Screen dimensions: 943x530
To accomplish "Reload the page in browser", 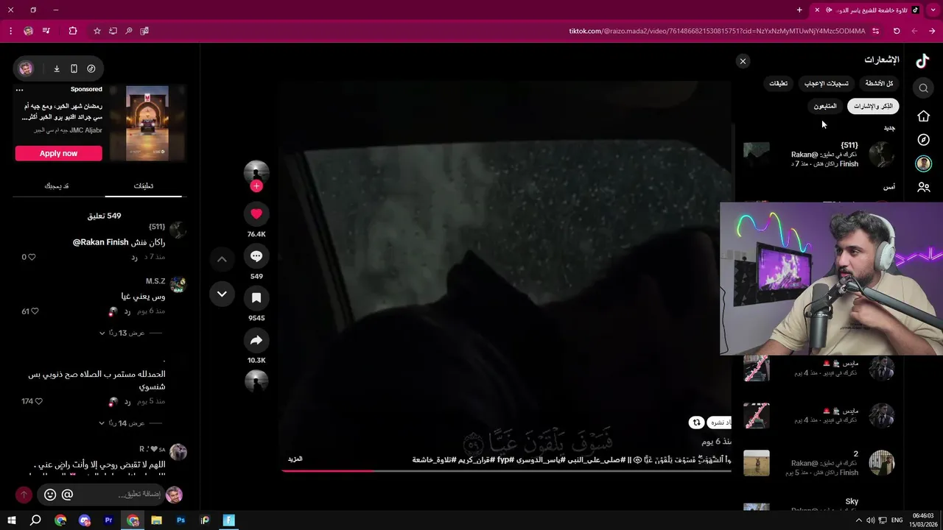I will (897, 31).
